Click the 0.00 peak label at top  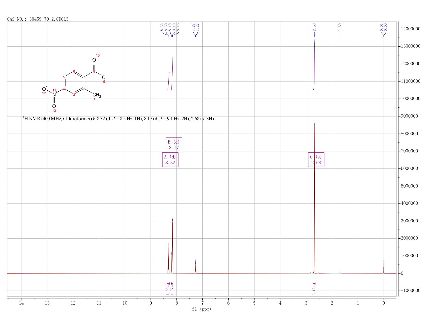coord(385,27)
